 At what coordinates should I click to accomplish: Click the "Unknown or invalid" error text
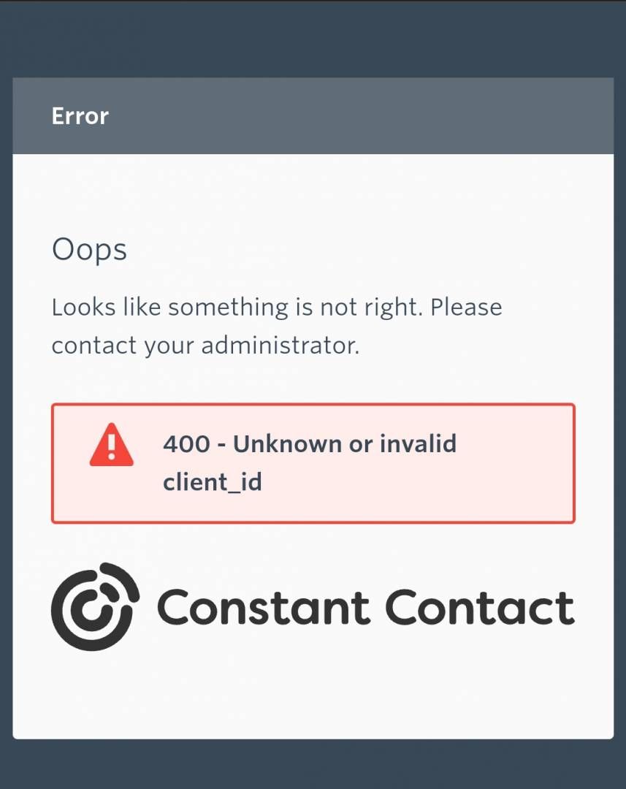pos(345,443)
